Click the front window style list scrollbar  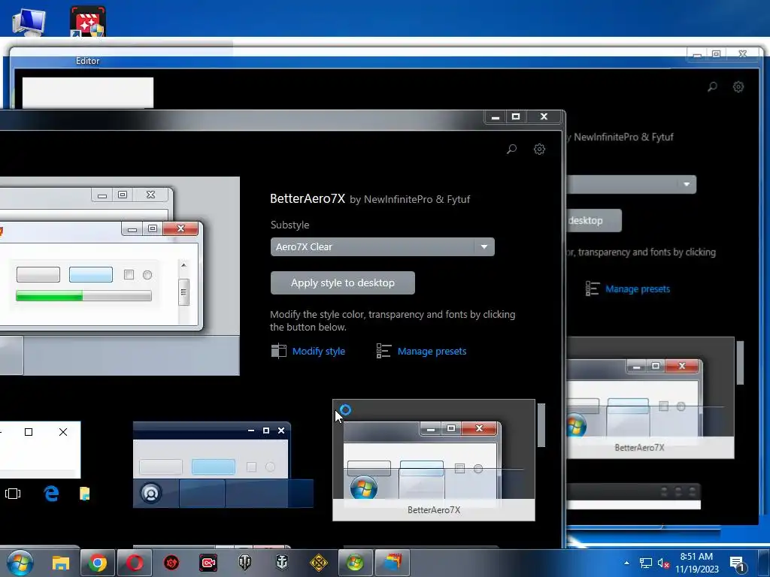541,425
